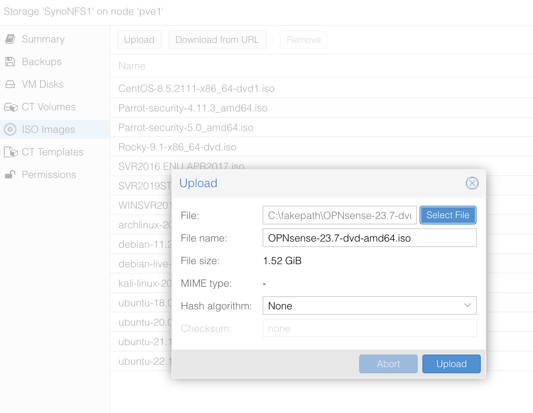
Task: Click the Upload toolbar button
Action: 139,39
